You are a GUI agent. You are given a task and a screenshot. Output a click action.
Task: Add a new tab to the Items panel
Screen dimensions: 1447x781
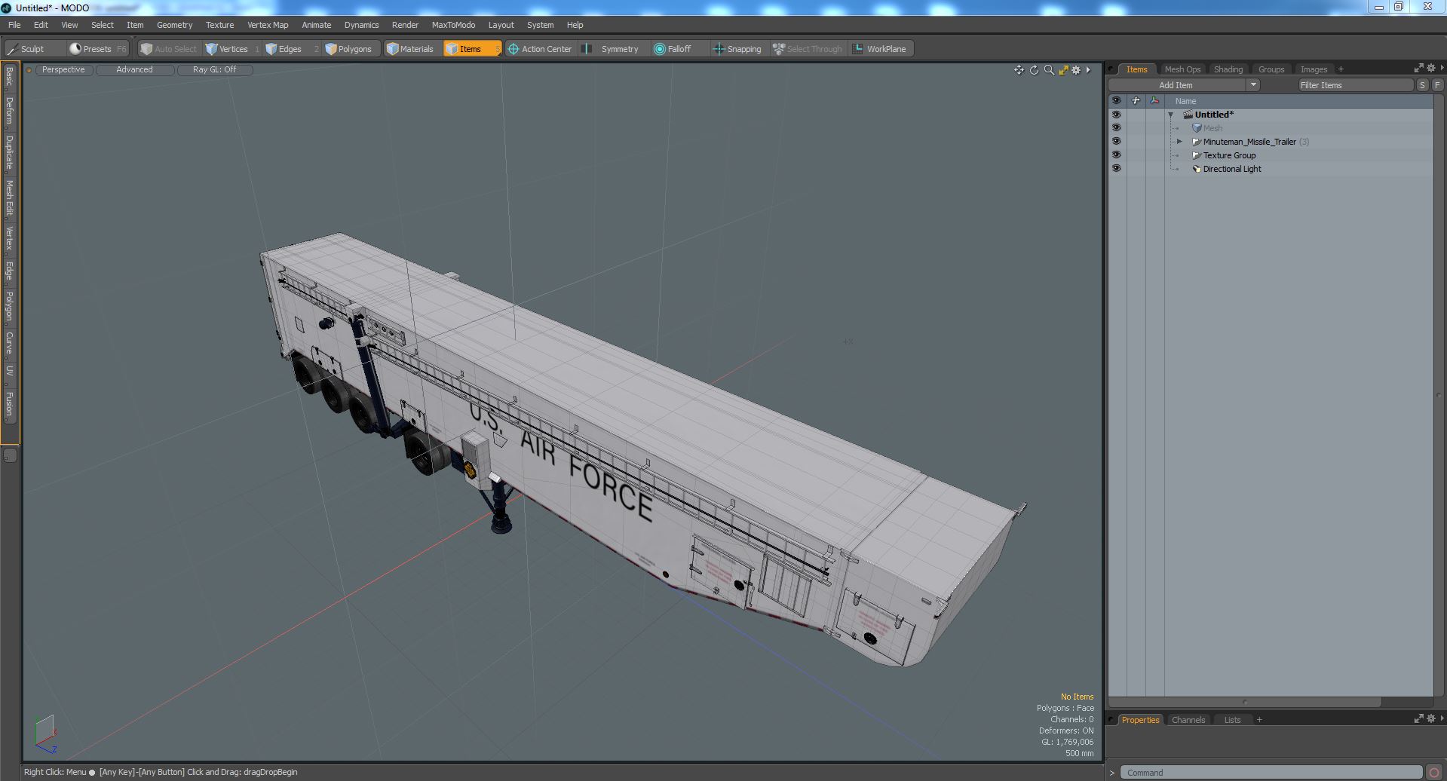click(1341, 69)
